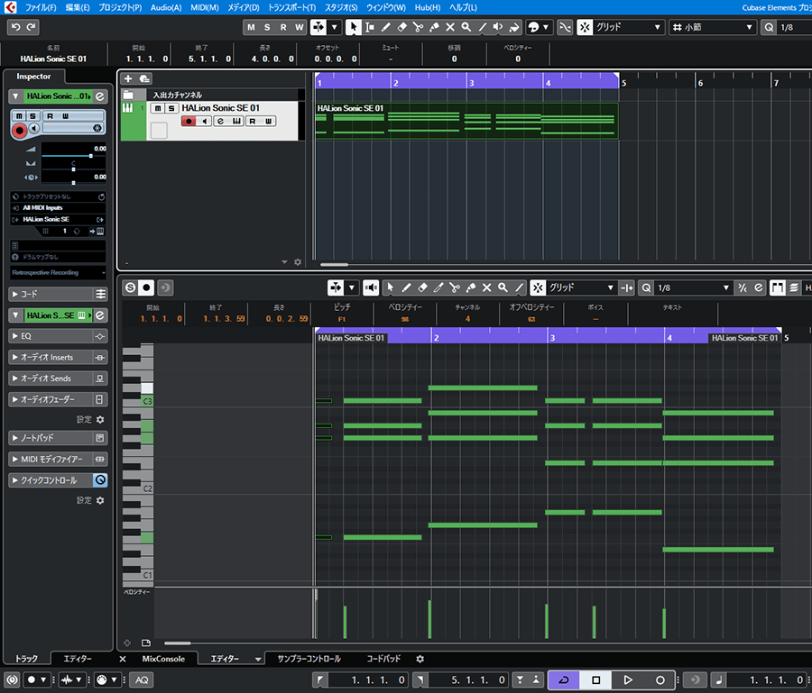Select the Draw pencil tool in main toolbar
Image resolution: width=812 pixels, height=693 pixels.
tap(385, 27)
